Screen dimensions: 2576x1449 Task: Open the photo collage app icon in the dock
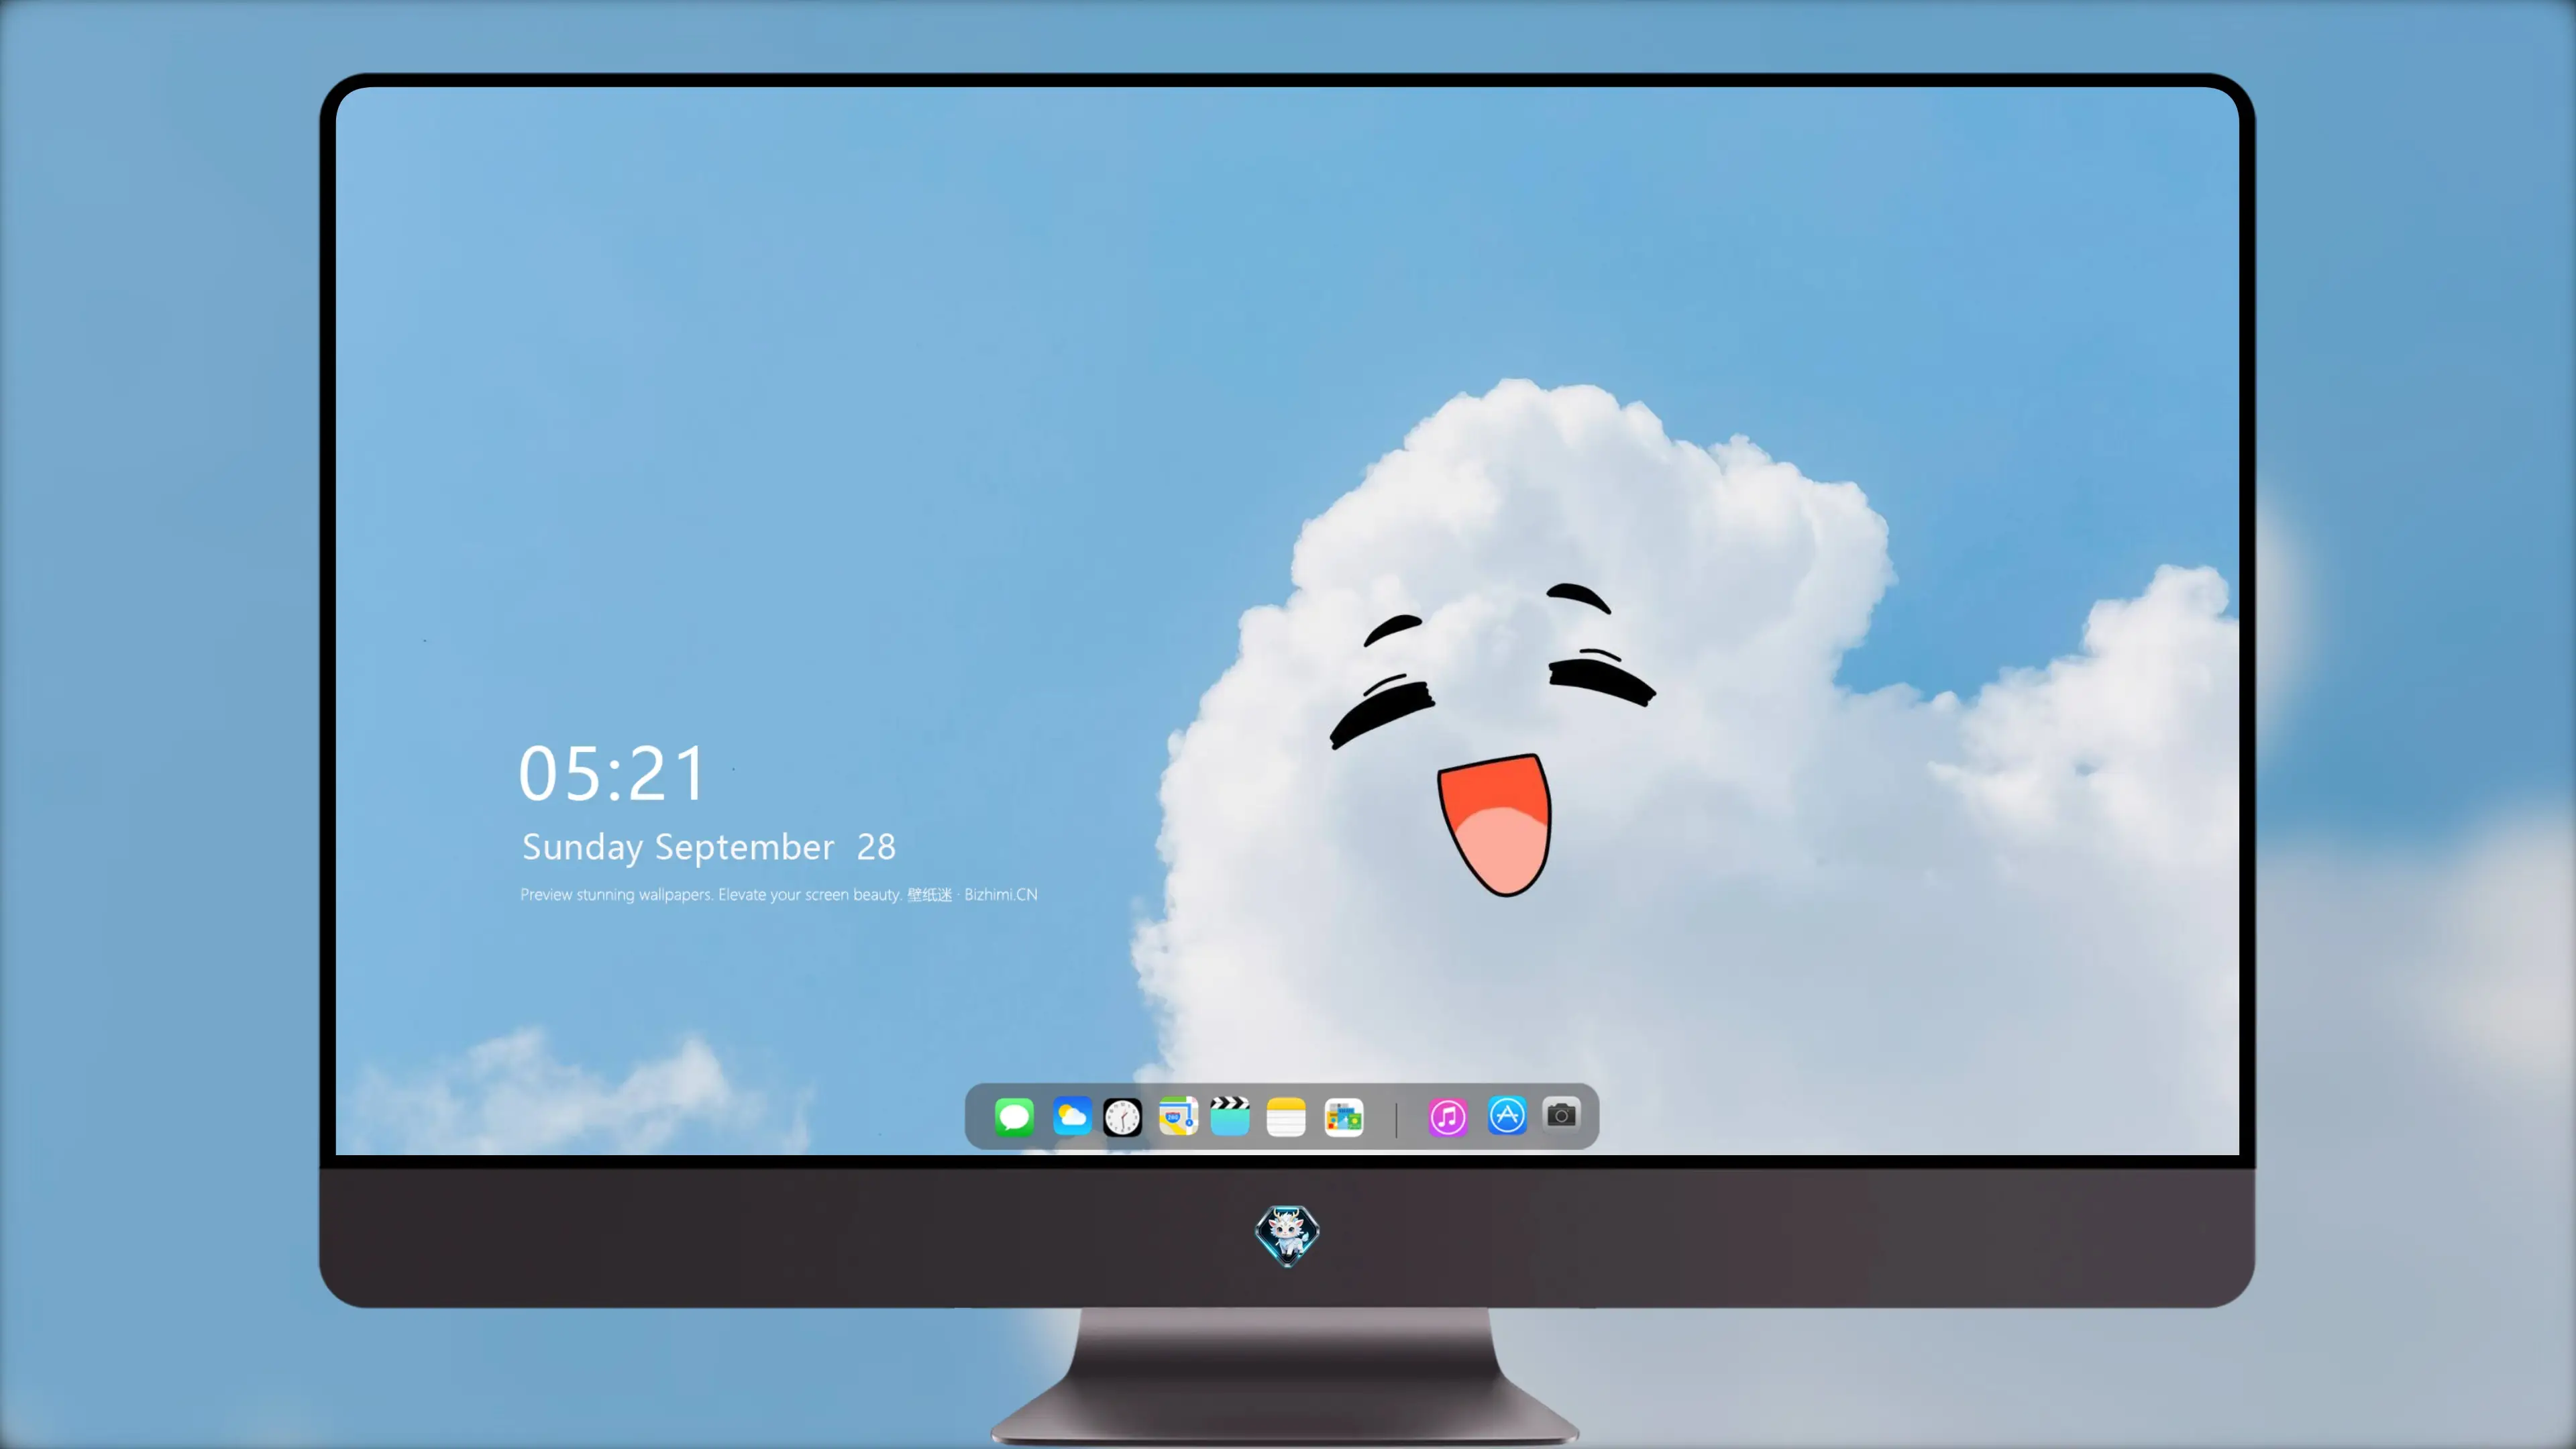point(1344,1117)
